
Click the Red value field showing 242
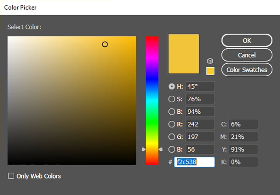200,124
